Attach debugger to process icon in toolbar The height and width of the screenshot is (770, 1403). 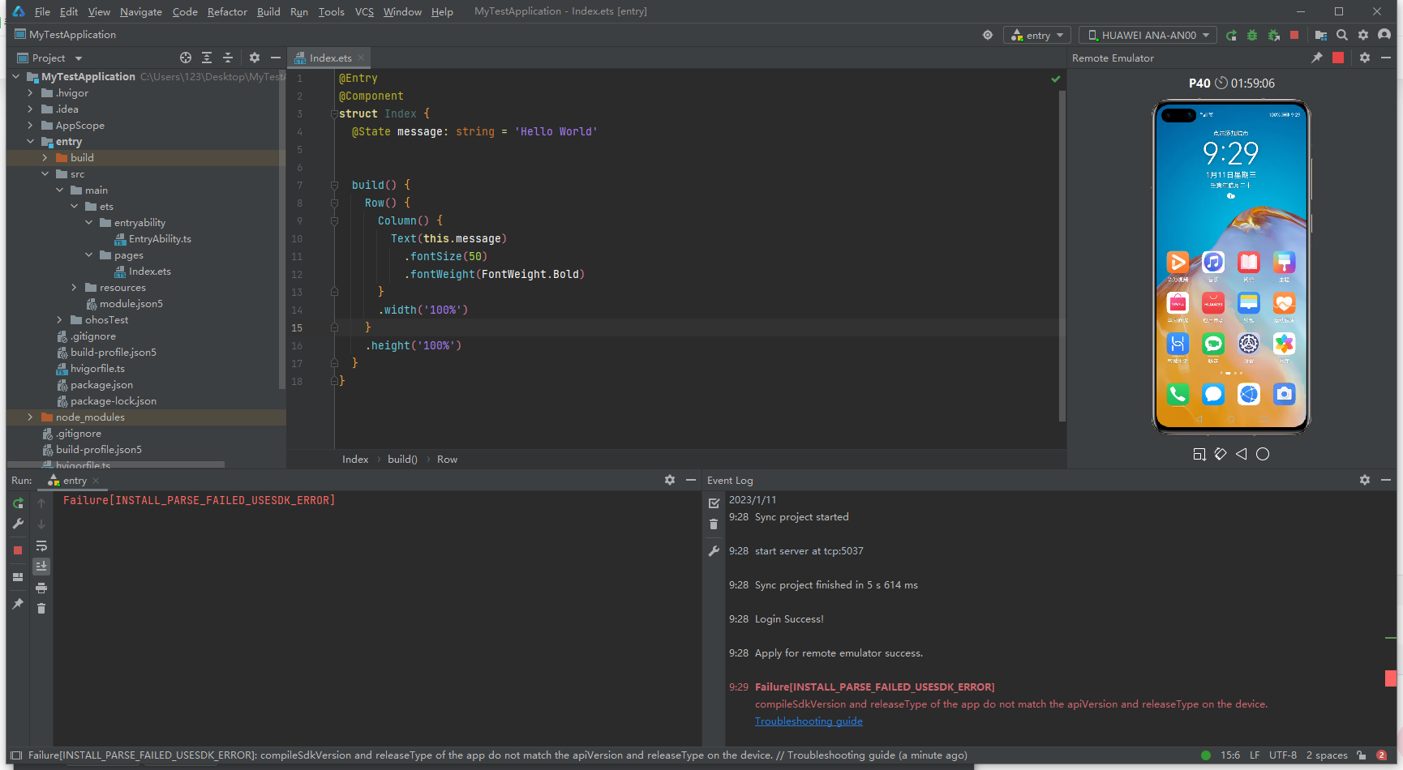(x=1273, y=35)
